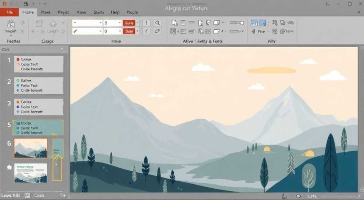
Task: Open the View ribbon tab
Action: point(81,12)
